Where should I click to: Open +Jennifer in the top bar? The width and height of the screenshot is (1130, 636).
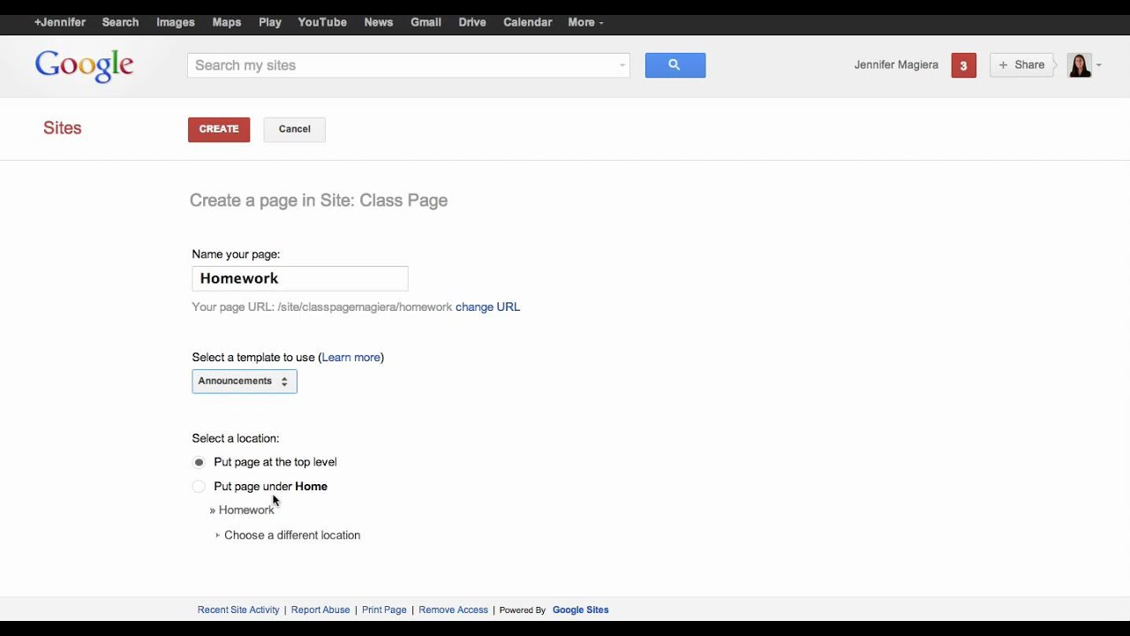[x=60, y=22]
